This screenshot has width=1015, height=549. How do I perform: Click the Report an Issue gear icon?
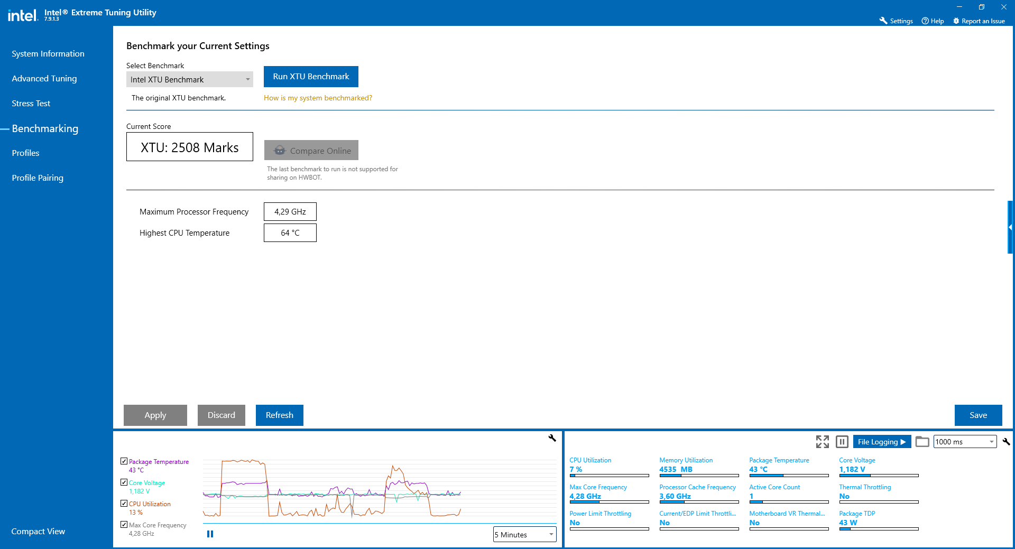point(956,21)
